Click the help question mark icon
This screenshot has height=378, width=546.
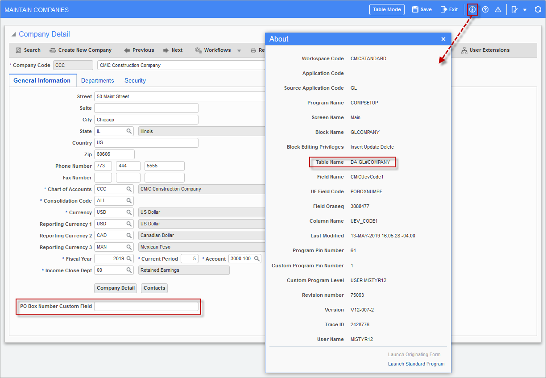485,9
